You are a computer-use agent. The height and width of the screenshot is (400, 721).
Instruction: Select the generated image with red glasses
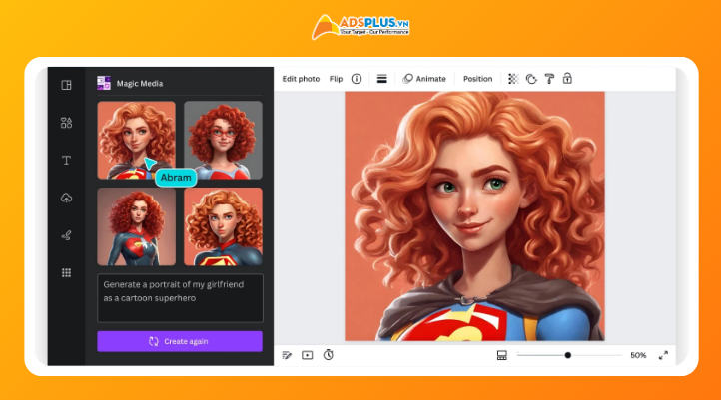[223, 140]
